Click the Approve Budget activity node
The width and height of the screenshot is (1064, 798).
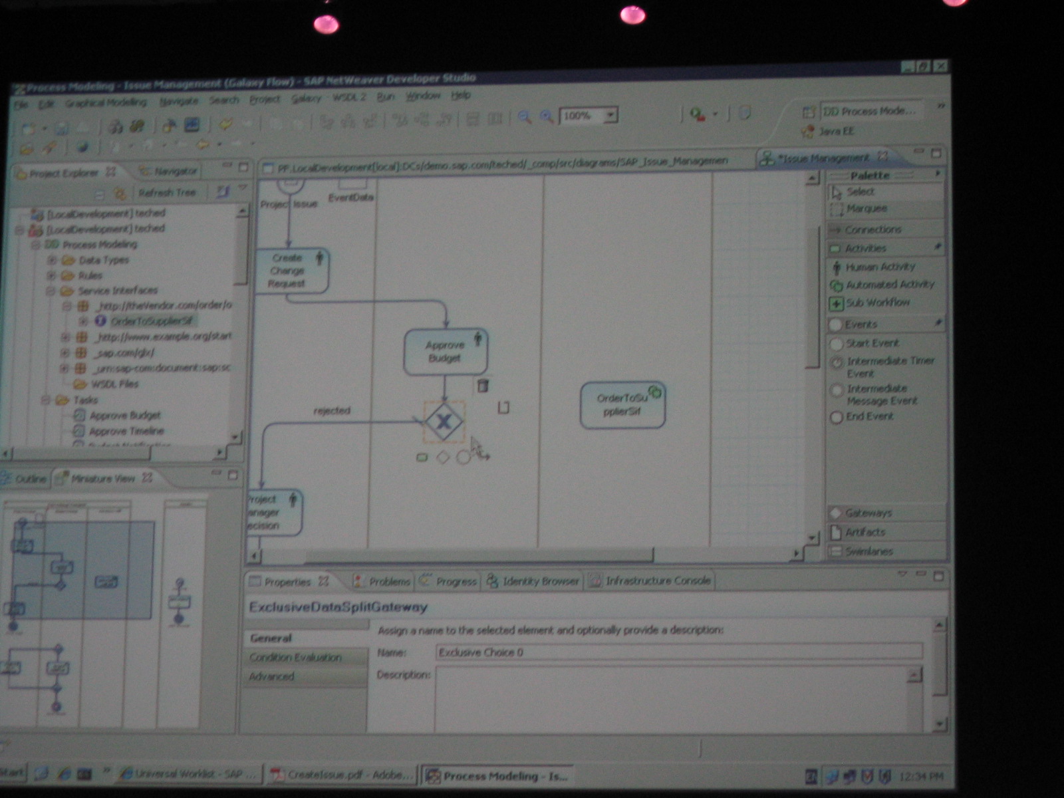[x=446, y=352]
